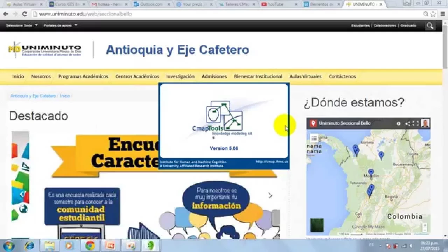448x252 pixels.
Task: Open Windows Media Player from taskbar
Action: [69, 246]
